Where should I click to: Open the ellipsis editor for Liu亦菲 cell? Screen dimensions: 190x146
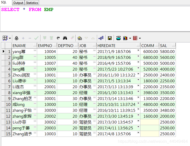tap(35, 121)
